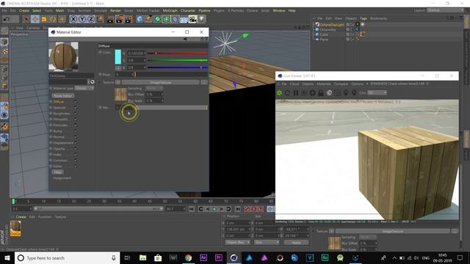This screenshot has width=470, height=264.
Task: Open Chrome from the taskbar
Action: [x=188, y=257]
